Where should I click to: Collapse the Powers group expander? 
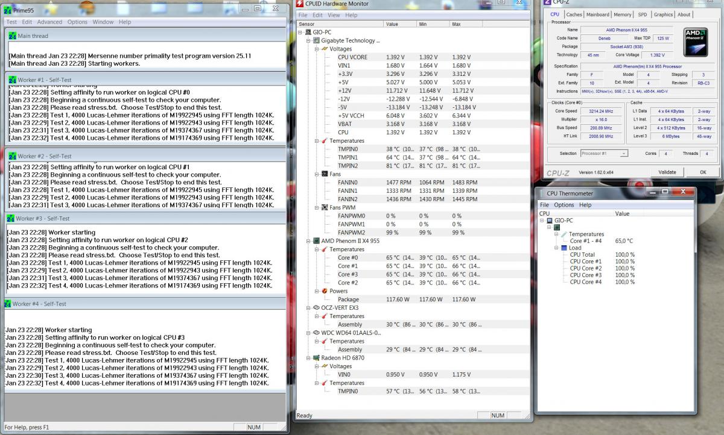[316, 291]
